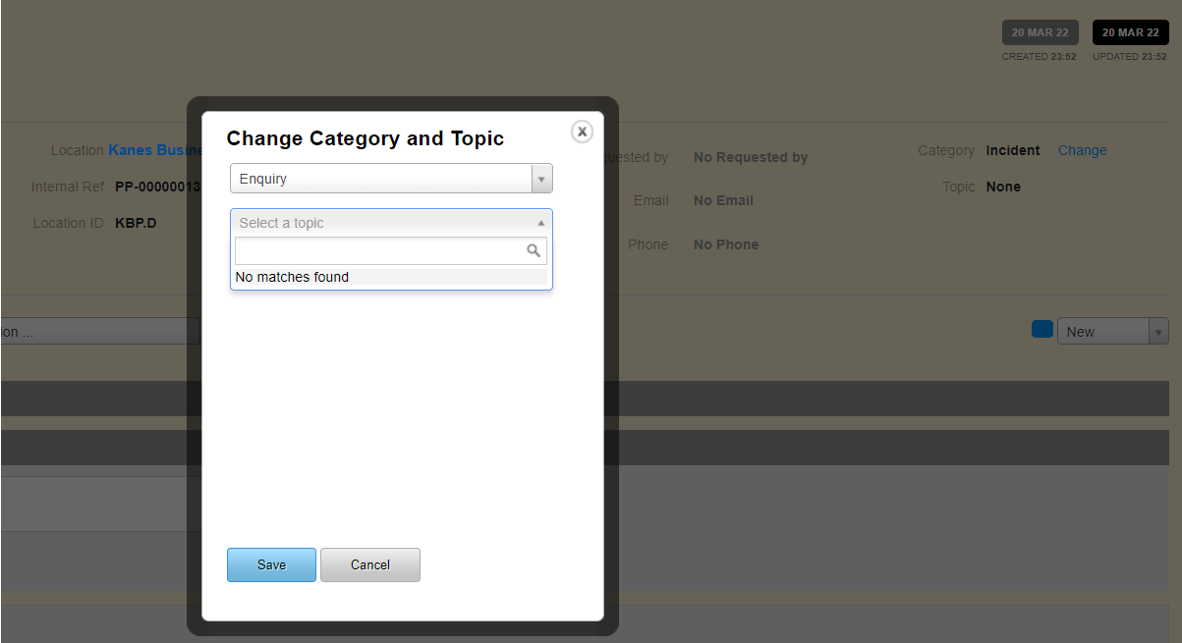Click the Updated date badge
This screenshot has width=1182, height=643.
[1130, 32]
